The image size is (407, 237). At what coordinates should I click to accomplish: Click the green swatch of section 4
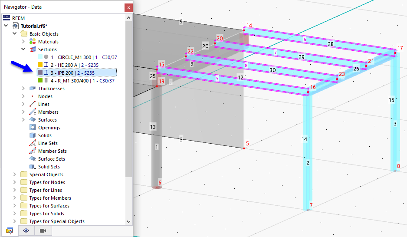point(40,80)
